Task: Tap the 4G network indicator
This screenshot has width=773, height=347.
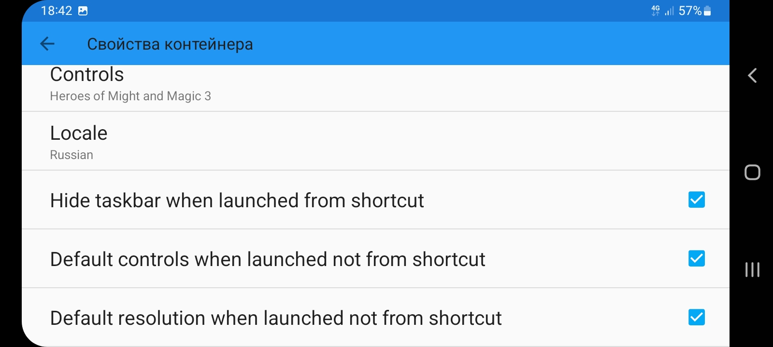Action: pyautogui.click(x=656, y=10)
